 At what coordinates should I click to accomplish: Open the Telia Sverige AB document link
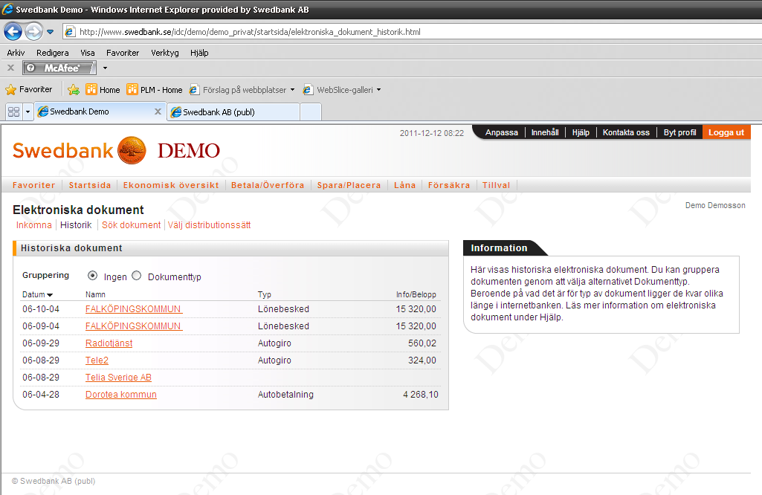119,378
